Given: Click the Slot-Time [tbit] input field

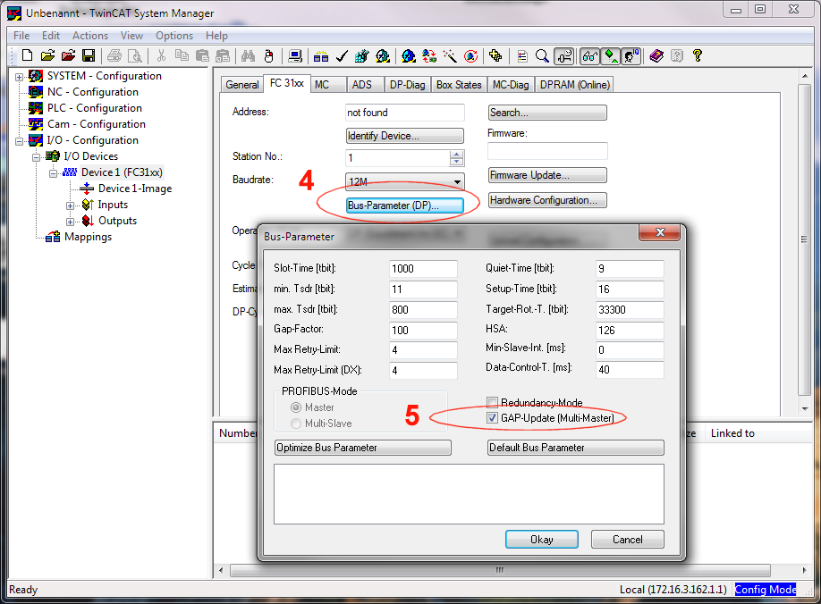Looking at the screenshot, I should click(x=423, y=269).
